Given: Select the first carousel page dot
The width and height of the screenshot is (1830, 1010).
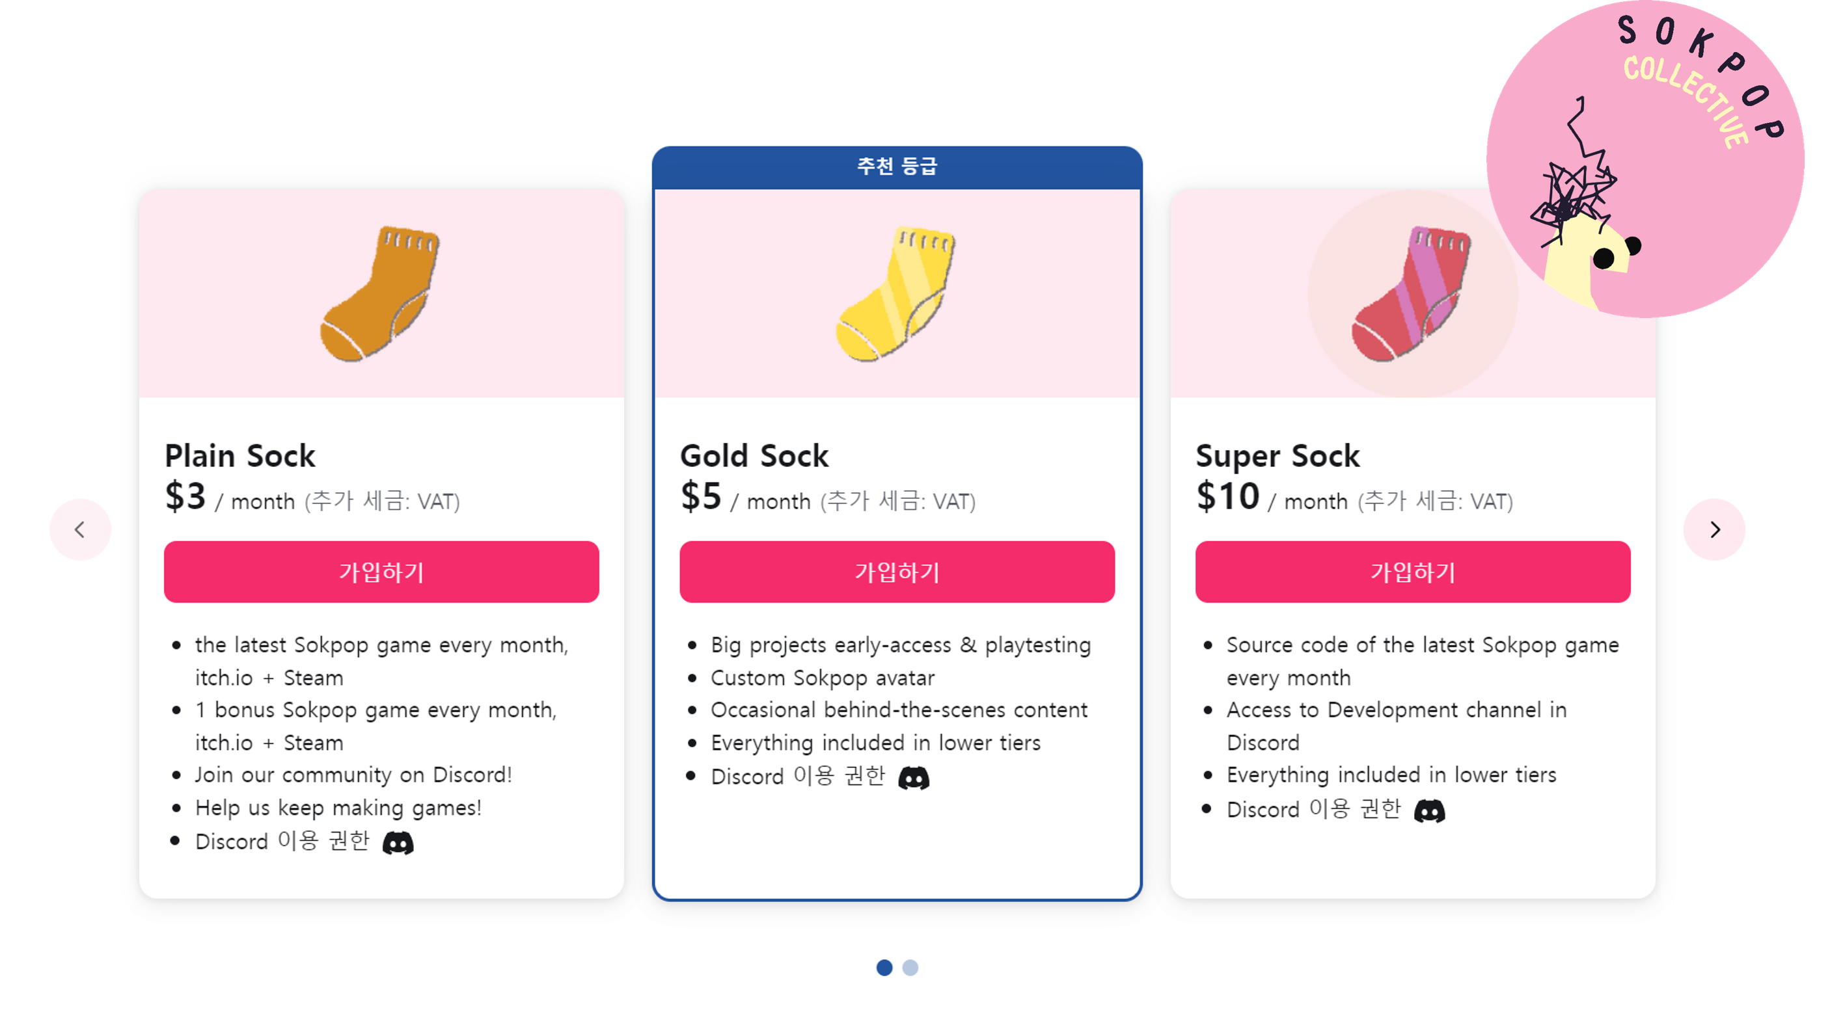Looking at the screenshot, I should [x=884, y=968].
